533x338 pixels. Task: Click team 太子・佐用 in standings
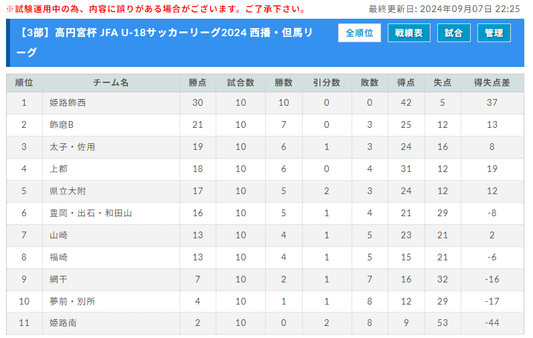[x=72, y=147]
